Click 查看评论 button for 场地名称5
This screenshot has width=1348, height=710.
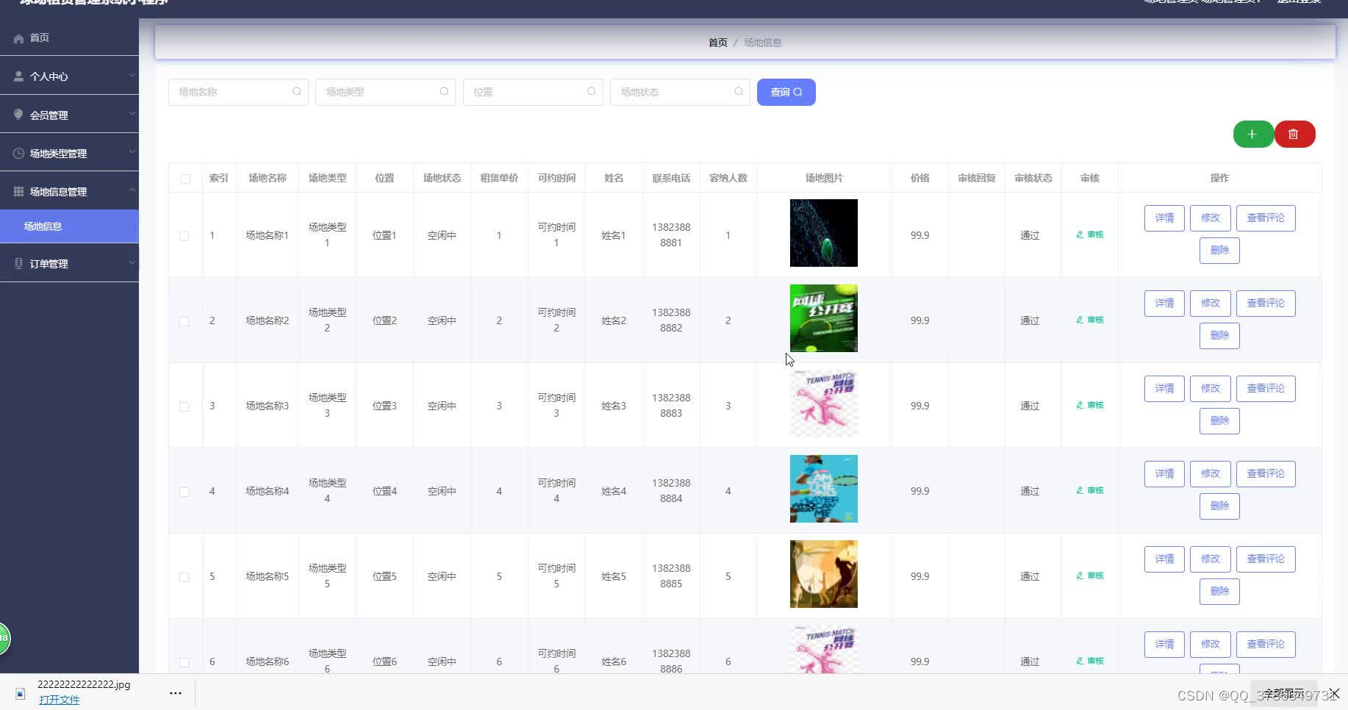[1266, 559]
